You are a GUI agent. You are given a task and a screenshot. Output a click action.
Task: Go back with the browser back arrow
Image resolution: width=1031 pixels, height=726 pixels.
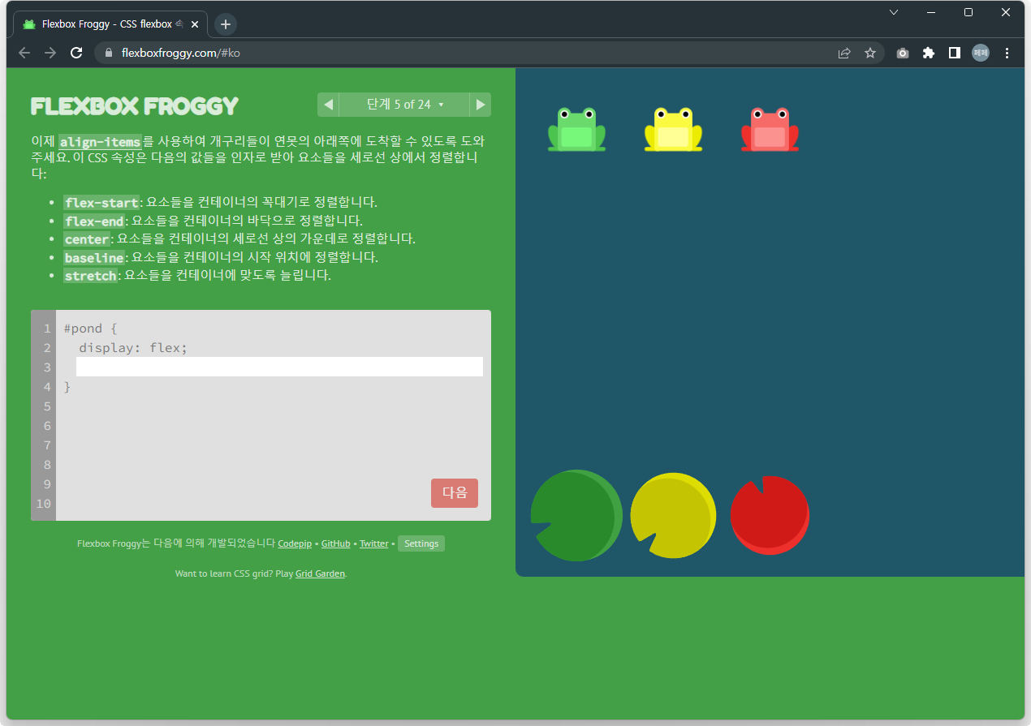click(x=24, y=53)
